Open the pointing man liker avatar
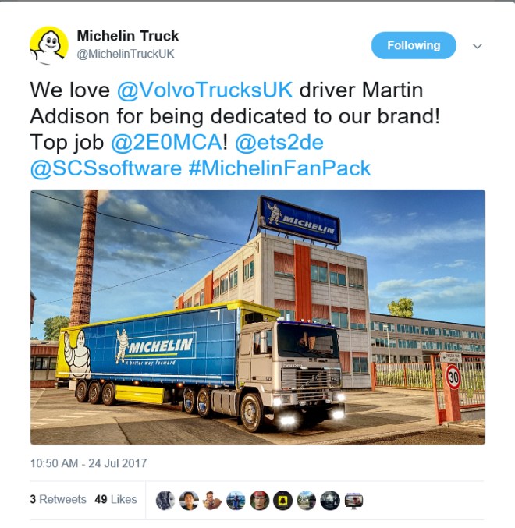This screenshot has width=515, height=528. point(212,500)
